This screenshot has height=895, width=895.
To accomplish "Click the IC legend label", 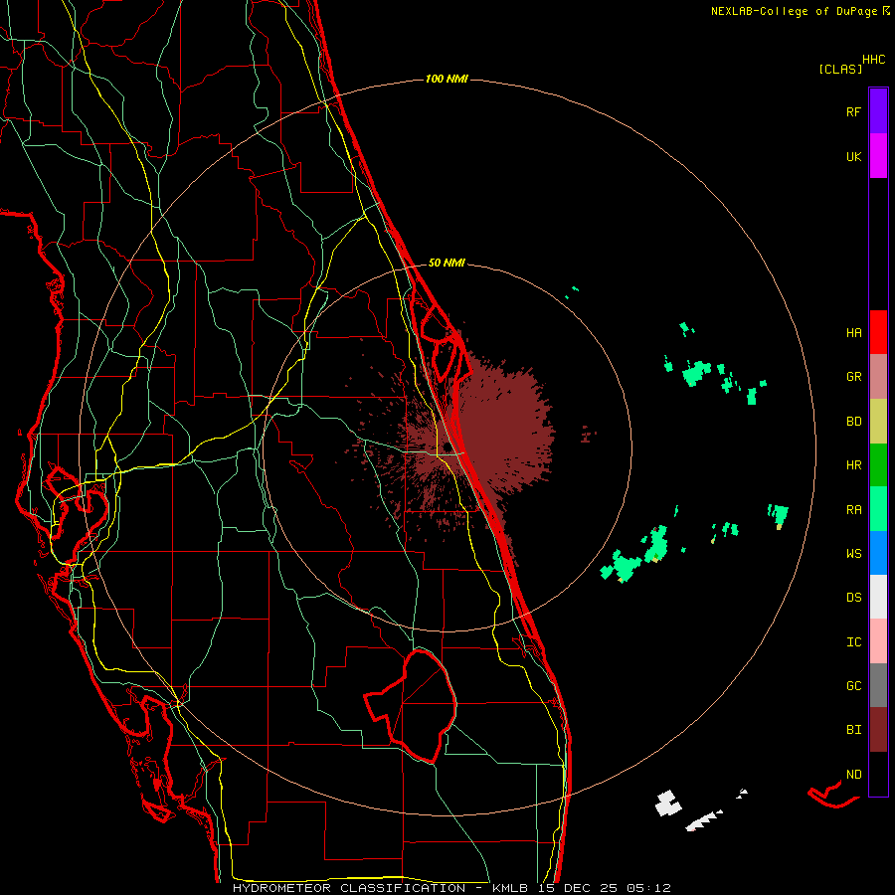I will (x=853, y=642).
